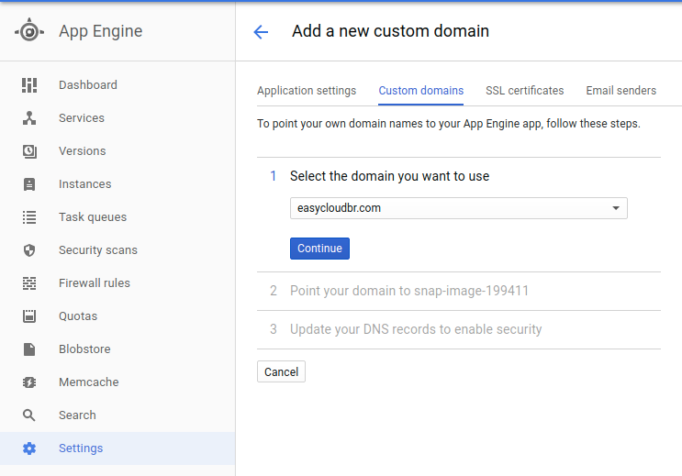Go back using the blue arrow
The image size is (682, 476).
click(x=261, y=32)
